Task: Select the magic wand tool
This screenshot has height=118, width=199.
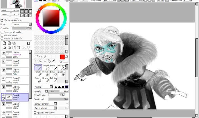Action: [45, 57]
